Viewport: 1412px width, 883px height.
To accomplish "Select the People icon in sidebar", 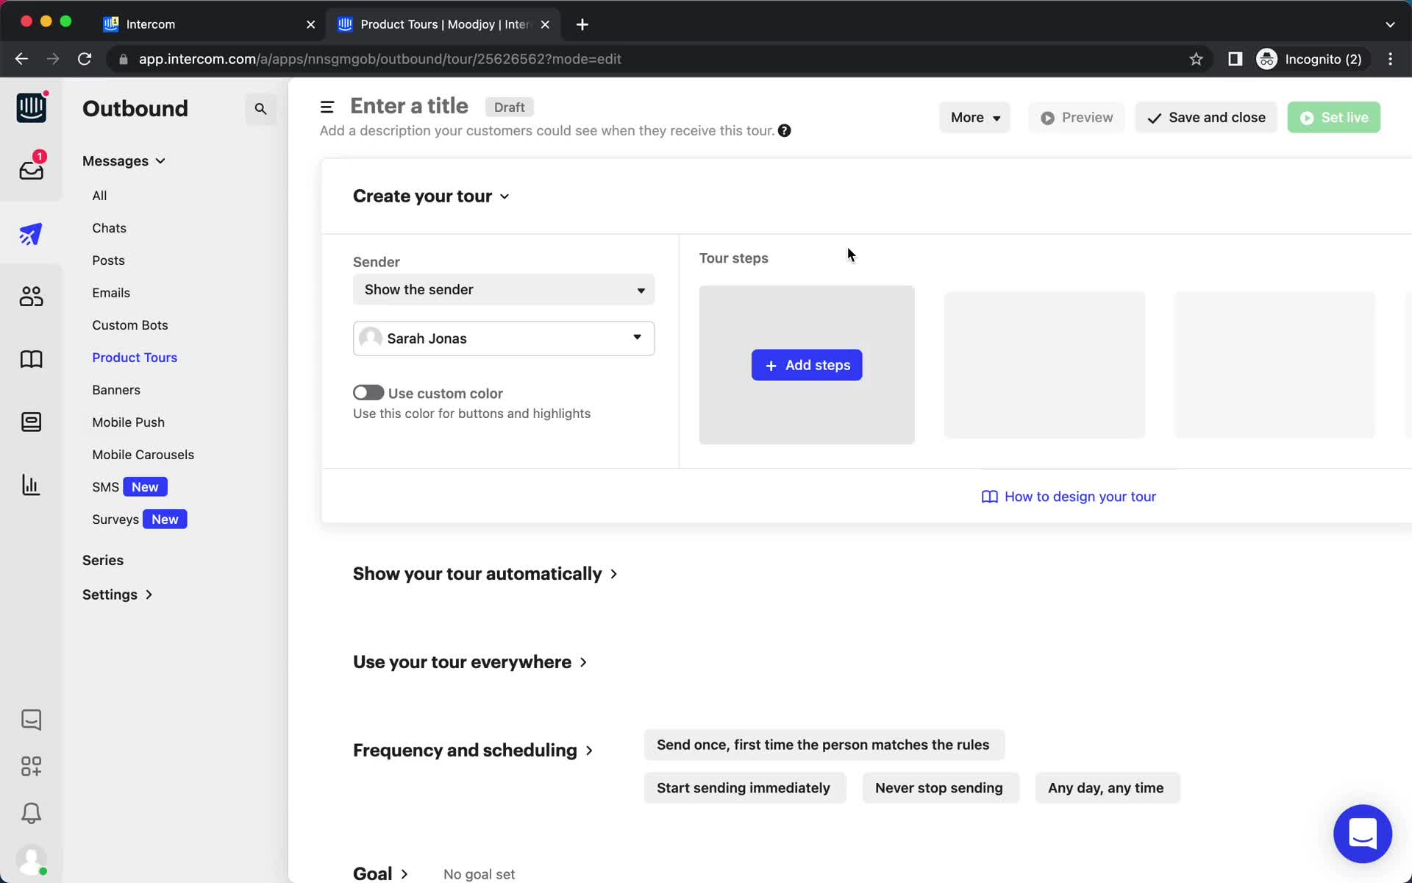I will point(30,296).
